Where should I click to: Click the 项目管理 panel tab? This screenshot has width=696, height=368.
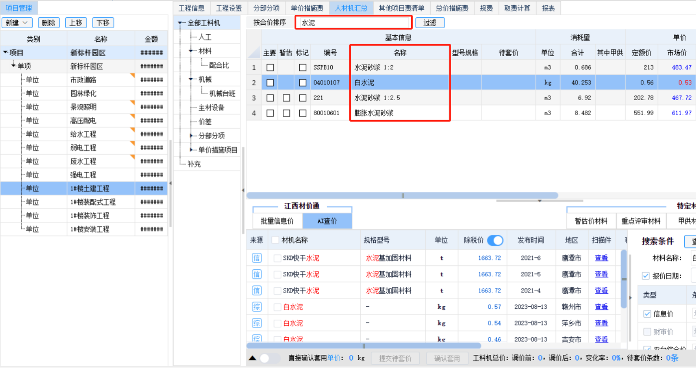pyautogui.click(x=19, y=8)
